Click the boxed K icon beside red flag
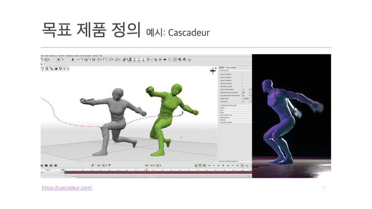This screenshot has width=372, height=209. [x=104, y=165]
